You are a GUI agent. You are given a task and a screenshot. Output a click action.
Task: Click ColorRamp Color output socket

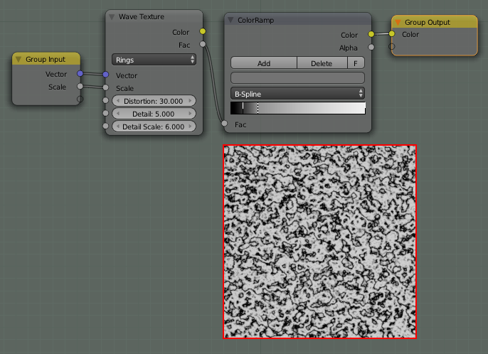(371, 34)
